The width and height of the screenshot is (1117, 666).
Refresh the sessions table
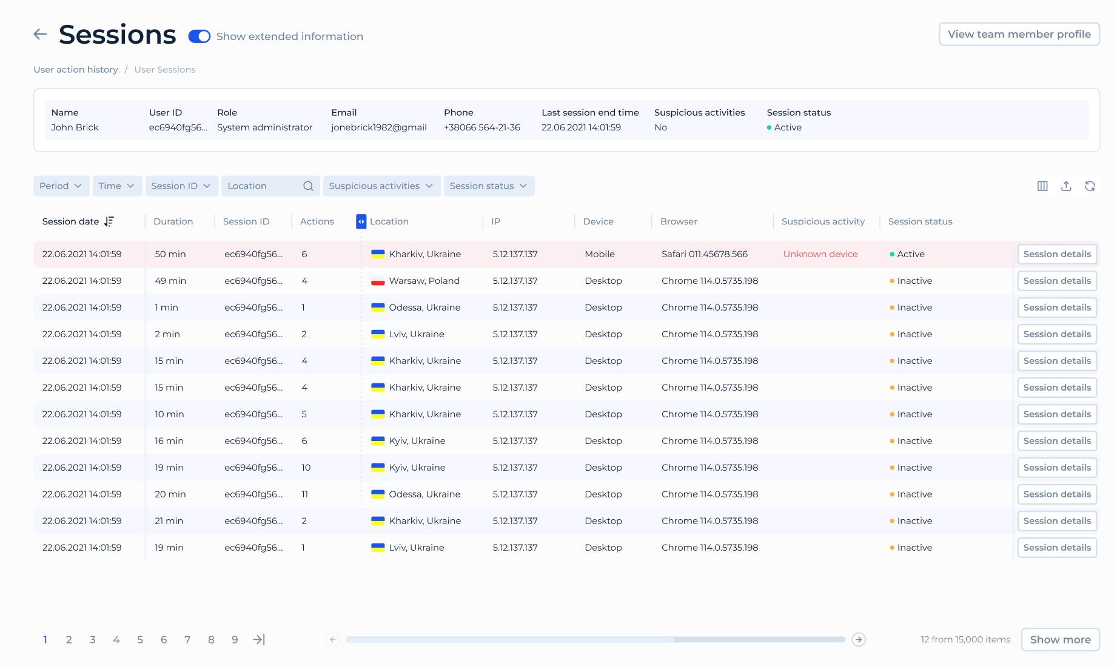(1090, 186)
